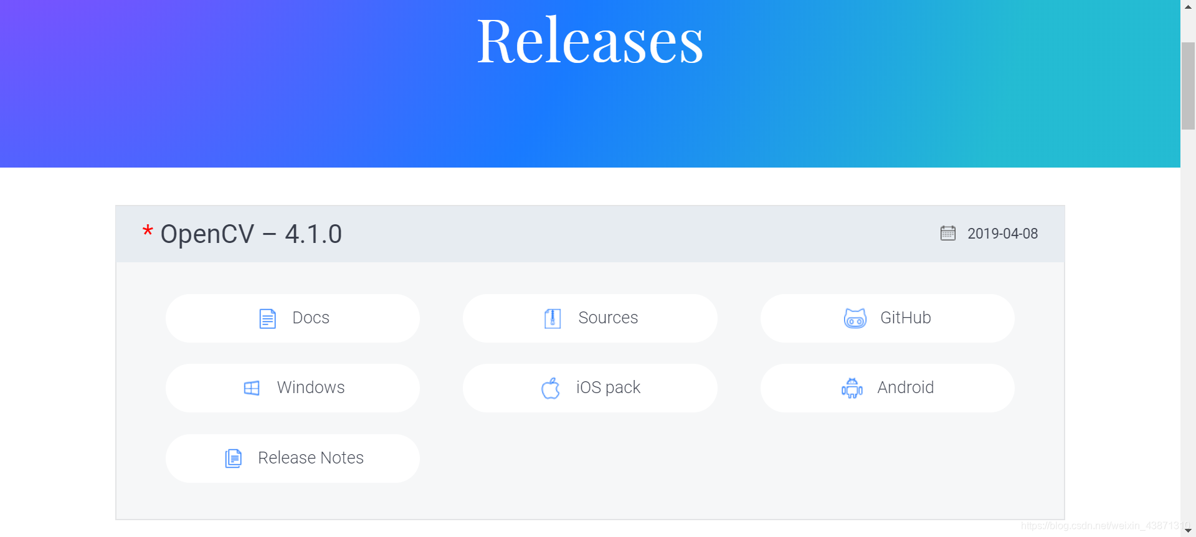This screenshot has width=1196, height=537.
Task: Click the Docs document icon
Action: click(x=267, y=318)
